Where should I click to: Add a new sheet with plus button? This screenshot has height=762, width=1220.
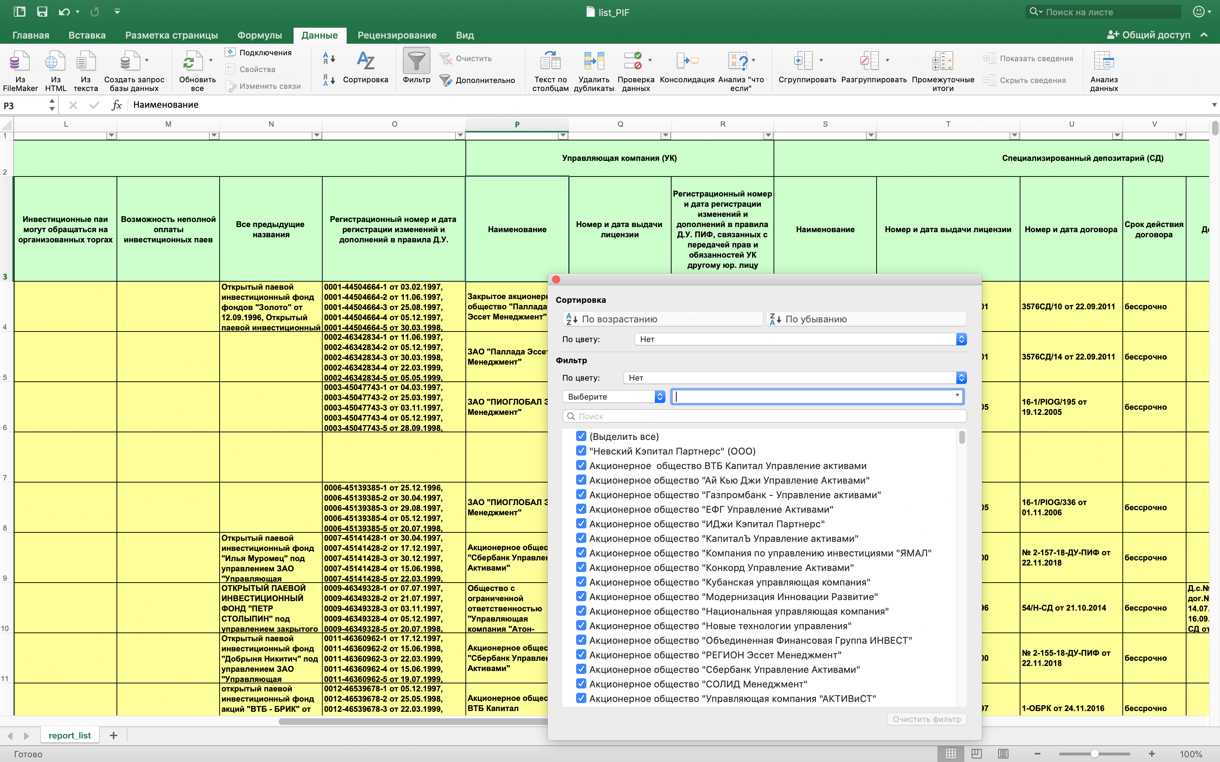point(114,735)
